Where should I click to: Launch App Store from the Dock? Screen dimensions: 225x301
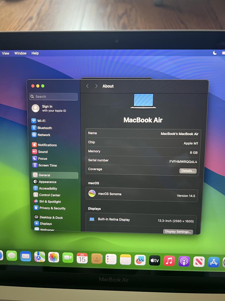pyautogui.click(x=214, y=262)
